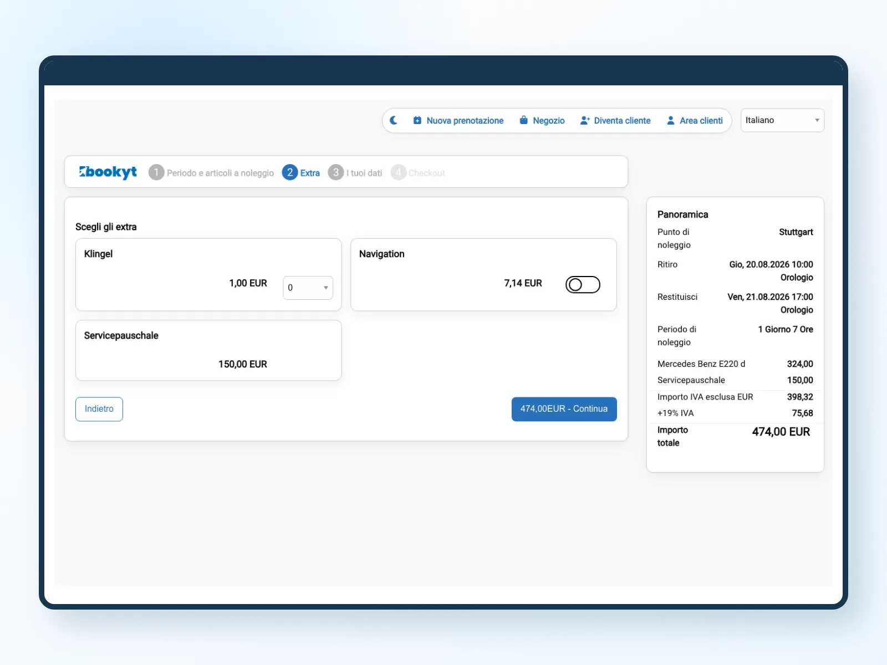Open the Klingel quantity dropdown
Image resolution: width=887 pixels, height=665 pixels.
[308, 288]
